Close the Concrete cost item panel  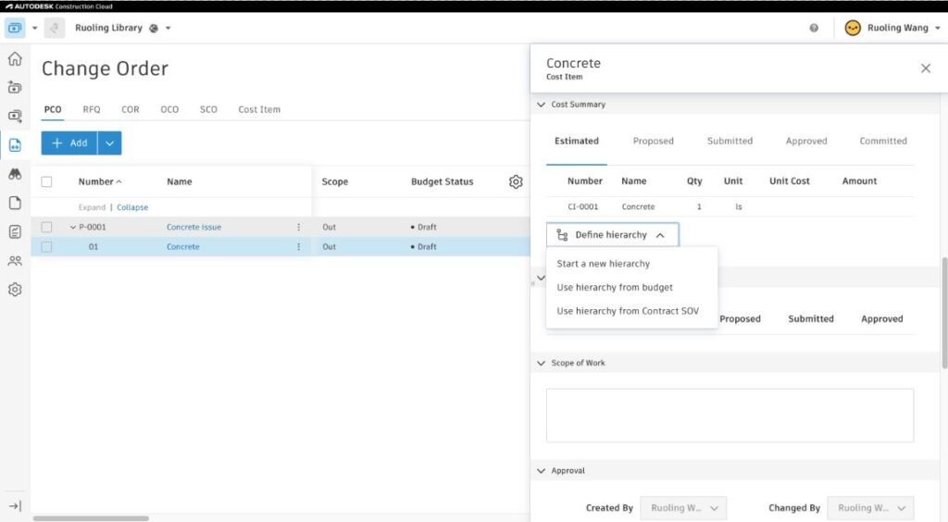pos(926,68)
